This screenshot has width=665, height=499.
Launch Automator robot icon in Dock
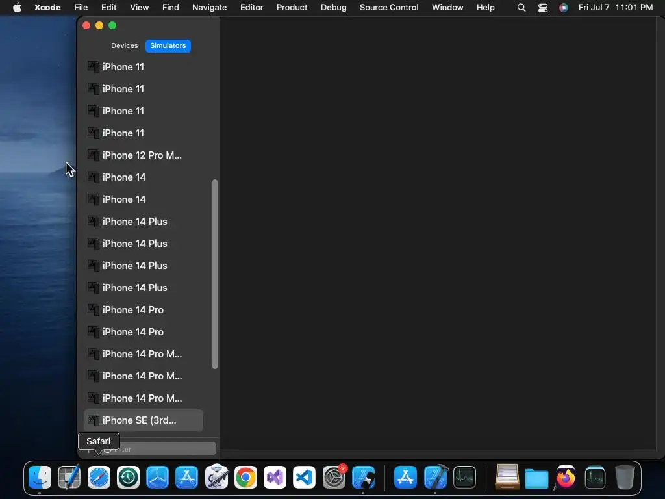216,476
